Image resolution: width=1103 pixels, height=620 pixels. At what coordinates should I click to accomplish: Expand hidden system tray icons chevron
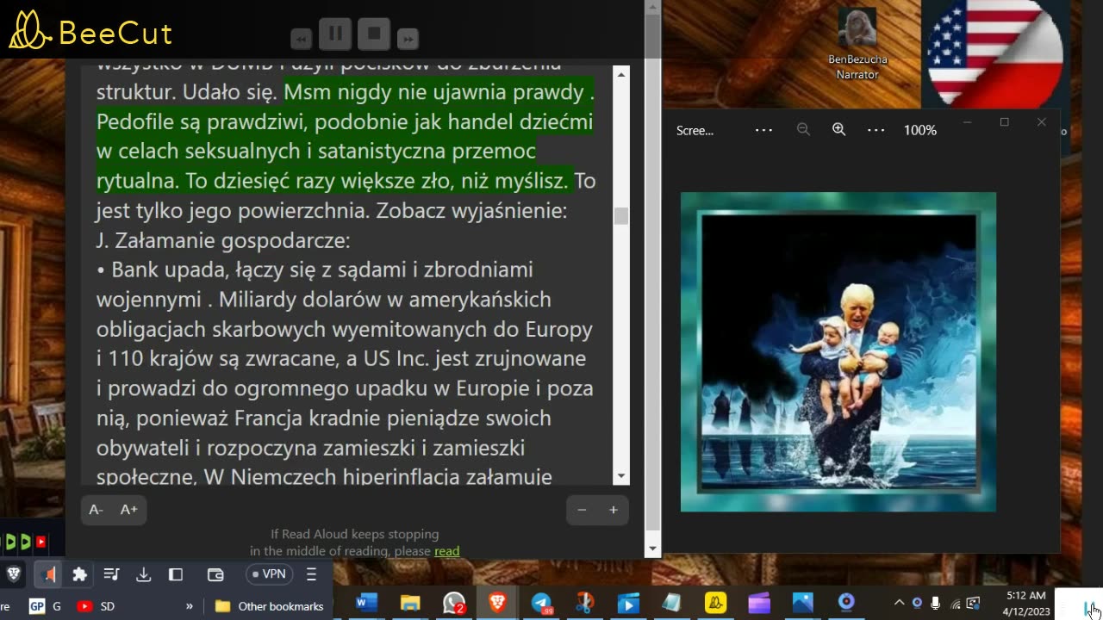(x=899, y=603)
